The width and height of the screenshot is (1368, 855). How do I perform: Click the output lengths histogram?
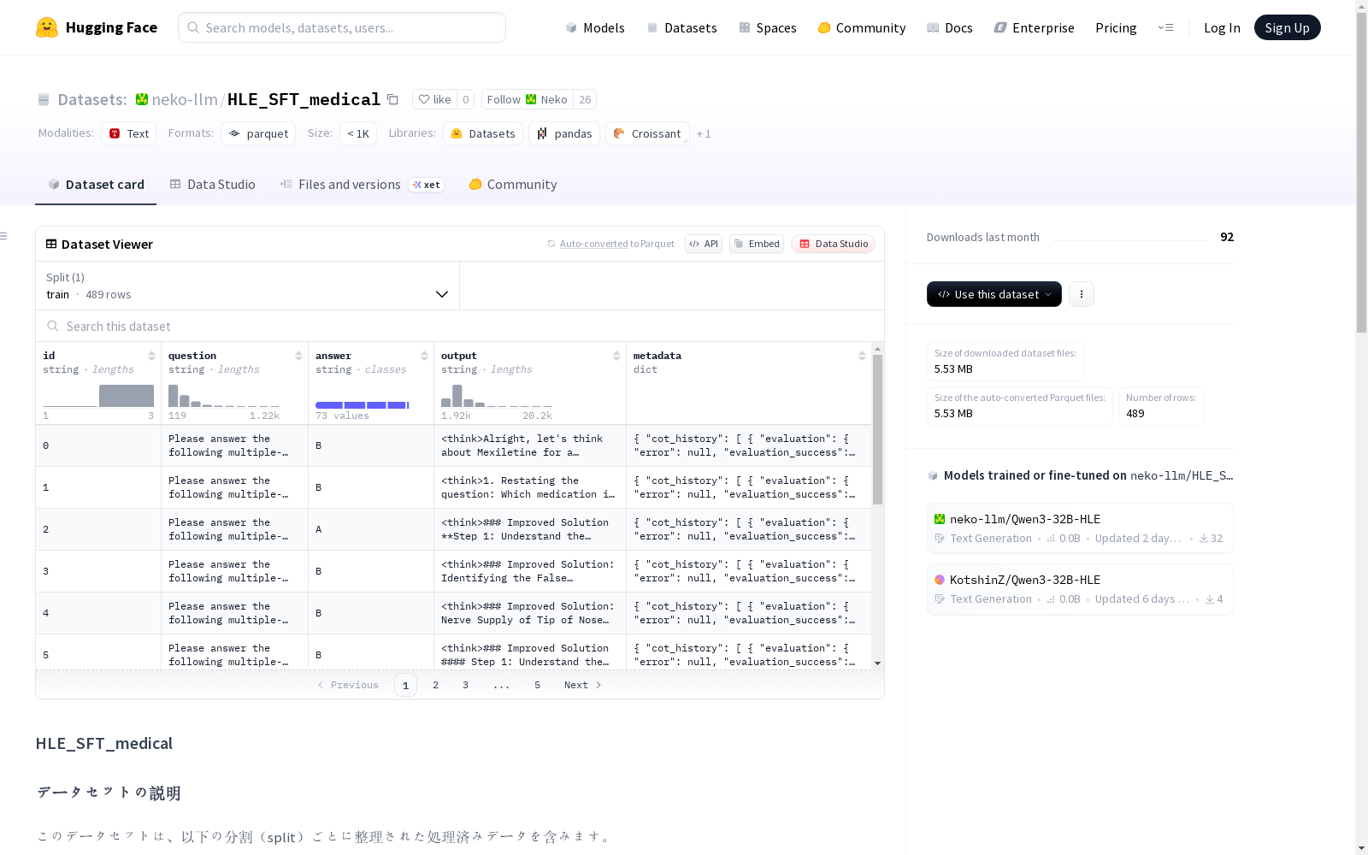pyautogui.click(x=497, y=396)
